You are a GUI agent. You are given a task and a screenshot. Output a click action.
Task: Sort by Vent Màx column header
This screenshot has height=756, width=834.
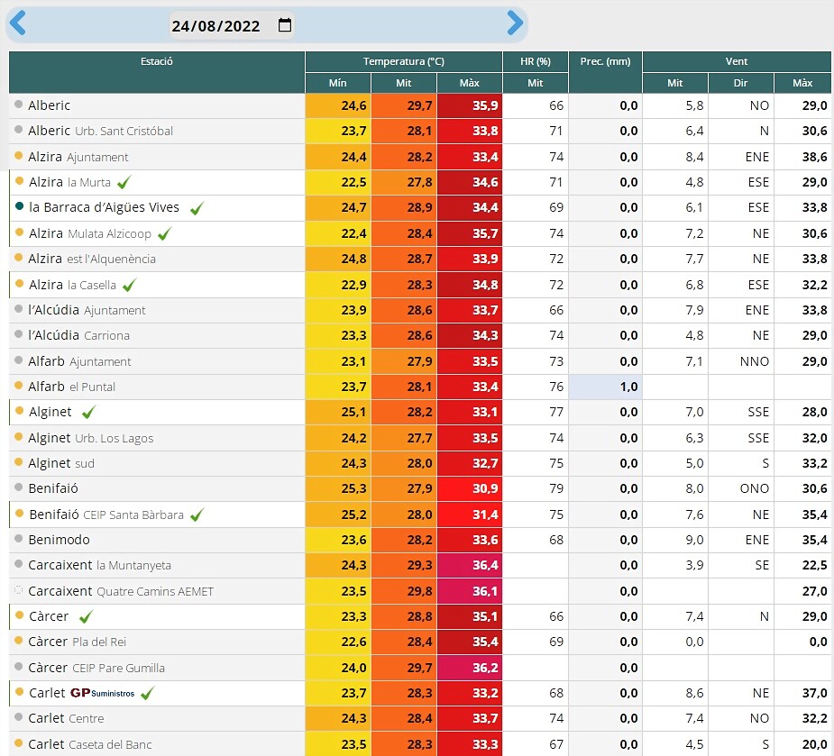(x=802, y=83)
